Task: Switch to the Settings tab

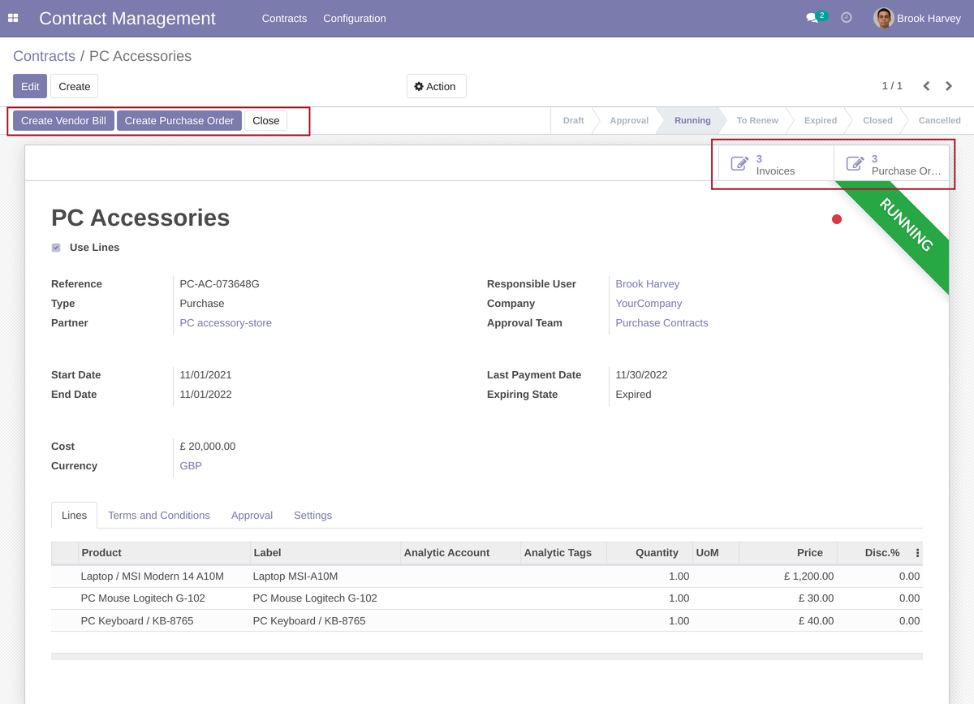Action: tap(312, 516)
